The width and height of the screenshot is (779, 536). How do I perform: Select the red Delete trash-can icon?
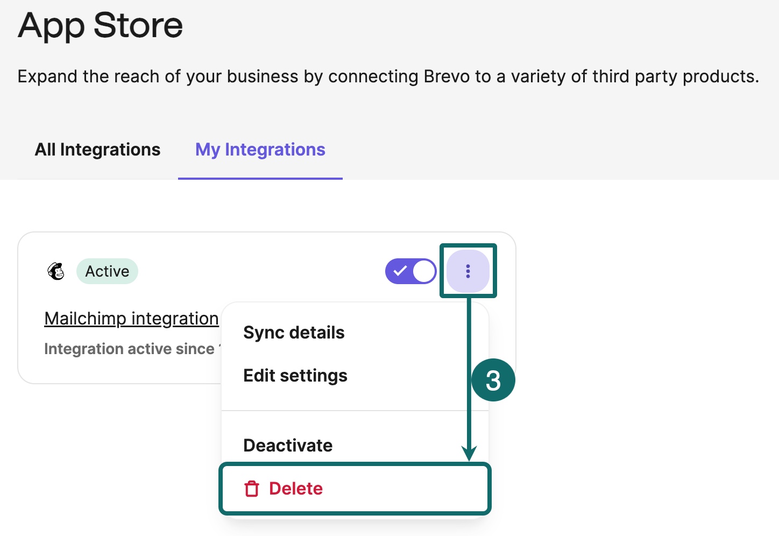(252, 489)
